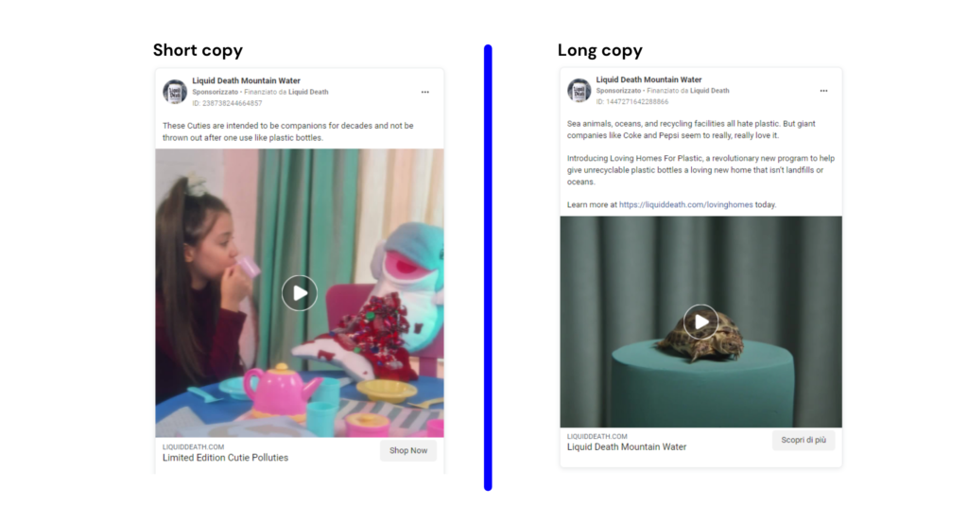Play the tea party video ad
968x506 pixels.
tap(300, 293)
